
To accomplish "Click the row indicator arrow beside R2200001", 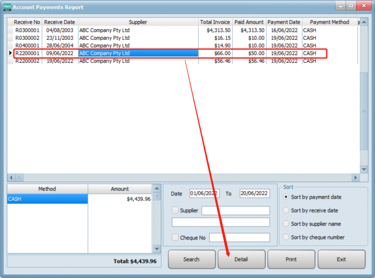I will pyautogui.click(x=10, y=54).
